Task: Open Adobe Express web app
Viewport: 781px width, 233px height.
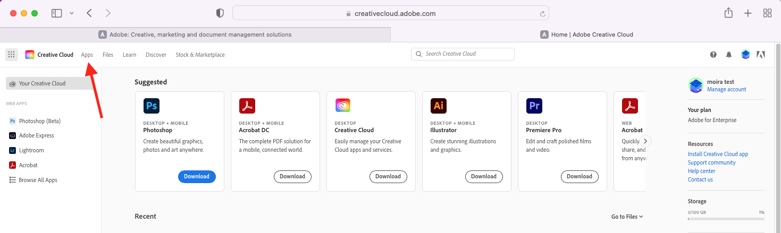Action: 37,135
